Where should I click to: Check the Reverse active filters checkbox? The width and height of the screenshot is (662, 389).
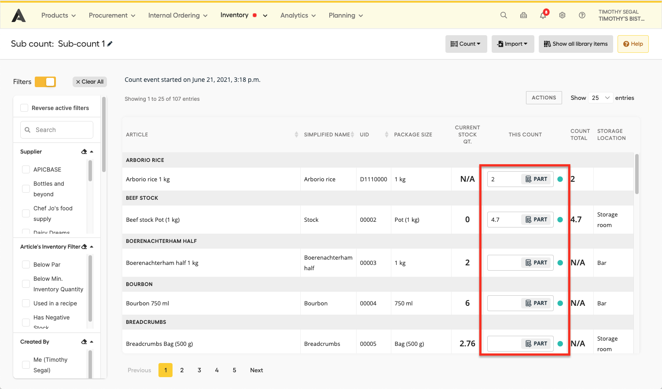[25, 108]
